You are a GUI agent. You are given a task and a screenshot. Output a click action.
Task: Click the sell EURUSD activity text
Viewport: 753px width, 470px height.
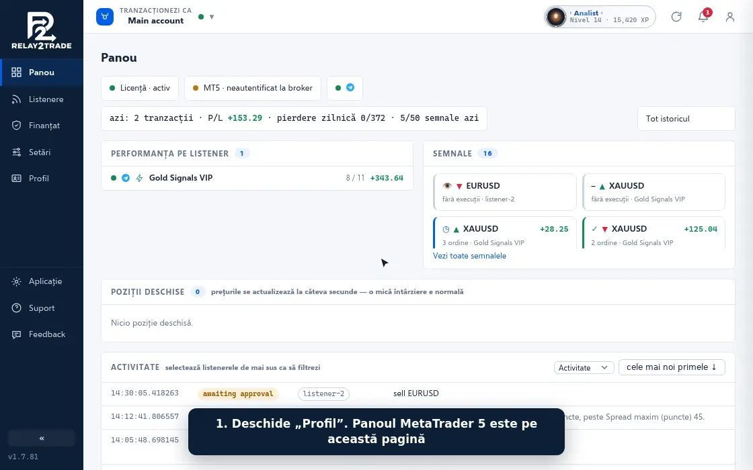[x=416, y=393]
